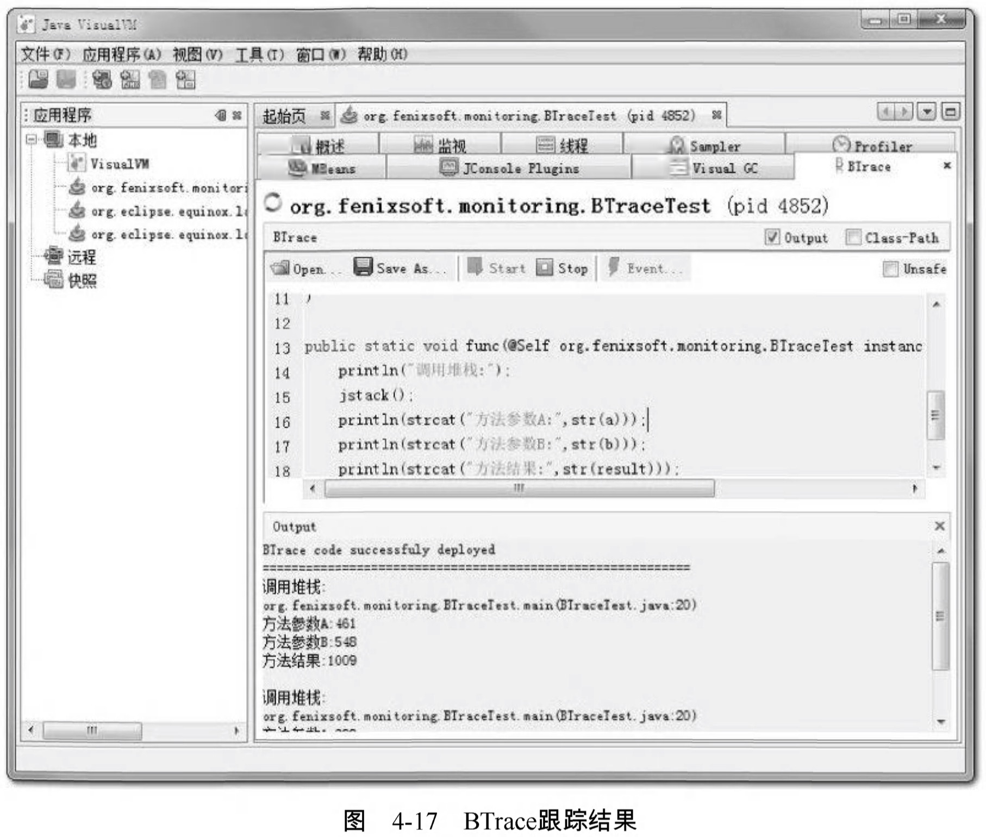Open the 视图(V) menu

coord(198,54)
